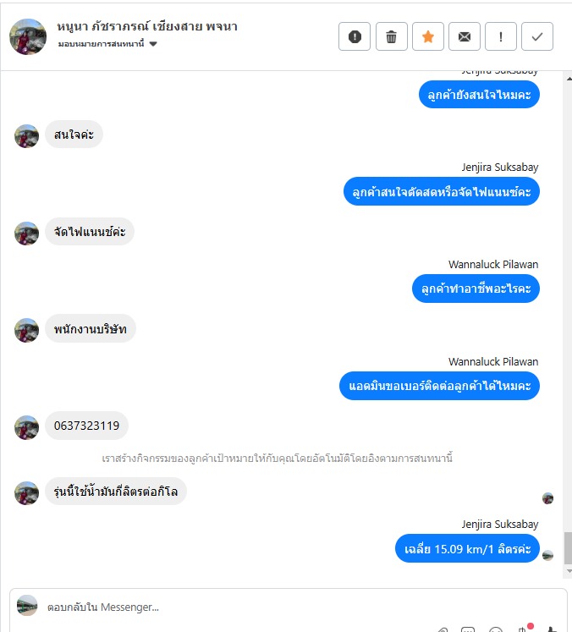The width and height of the screenshot is (572, 632).
Task: Click the scrollbar down arrow
Action: click(x=569, y=571)
